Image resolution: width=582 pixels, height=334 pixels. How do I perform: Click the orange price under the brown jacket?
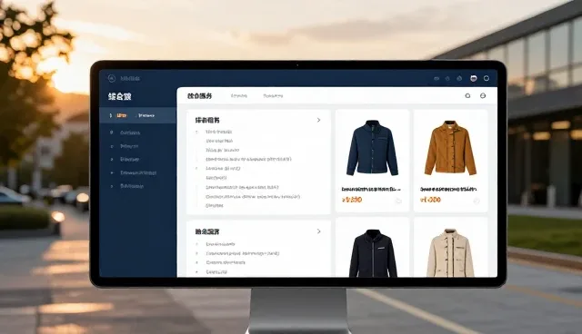coord(430,200)
